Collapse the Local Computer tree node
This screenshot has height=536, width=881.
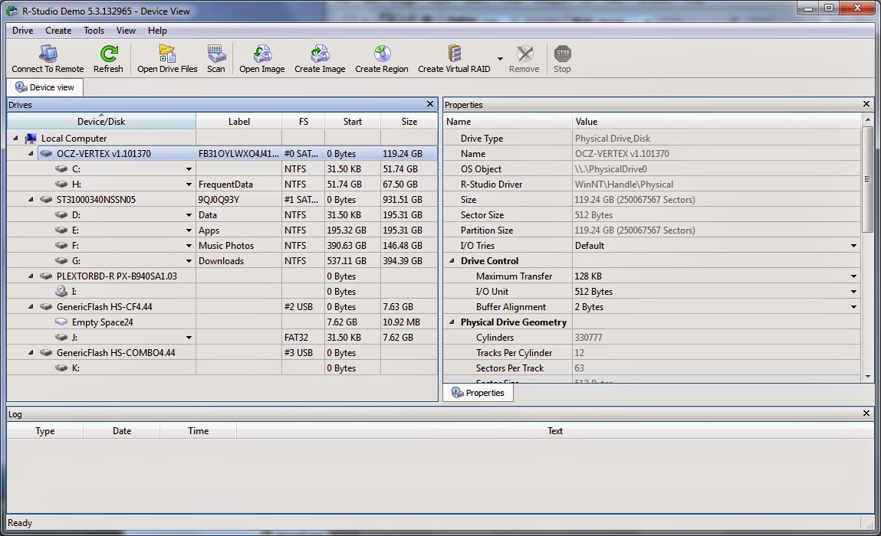[16, 138]
